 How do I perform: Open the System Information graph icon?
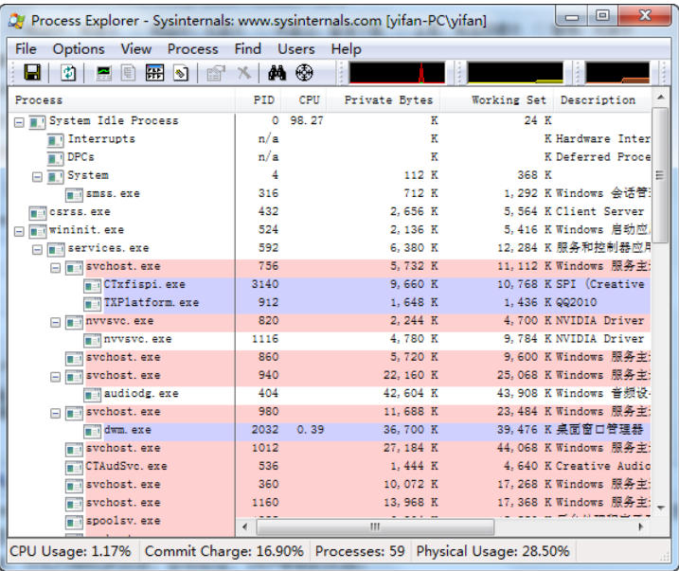(104, 73)
